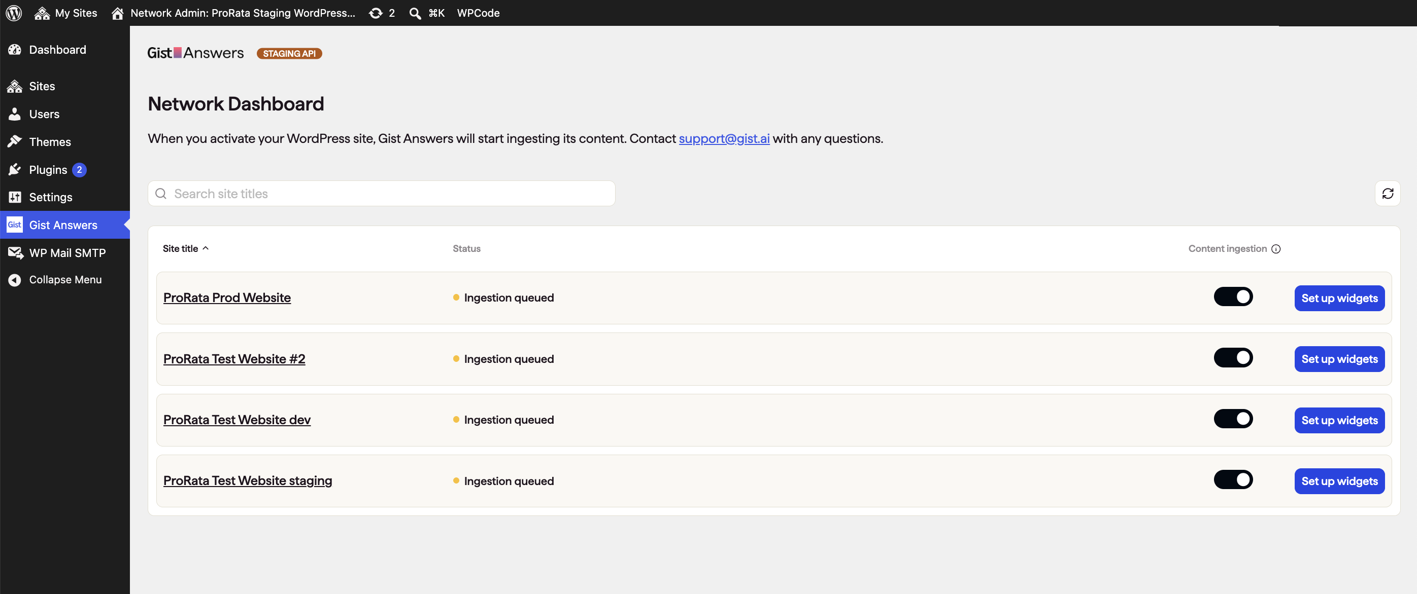1417x594 pixels.
Task: Click the WP Mail SMTP envelope icon
Action: point(15,253)
